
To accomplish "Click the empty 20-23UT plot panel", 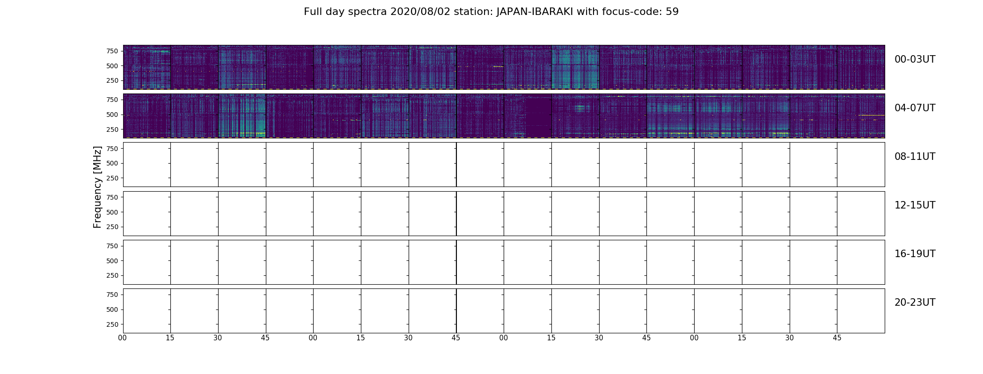I will 504,310.
